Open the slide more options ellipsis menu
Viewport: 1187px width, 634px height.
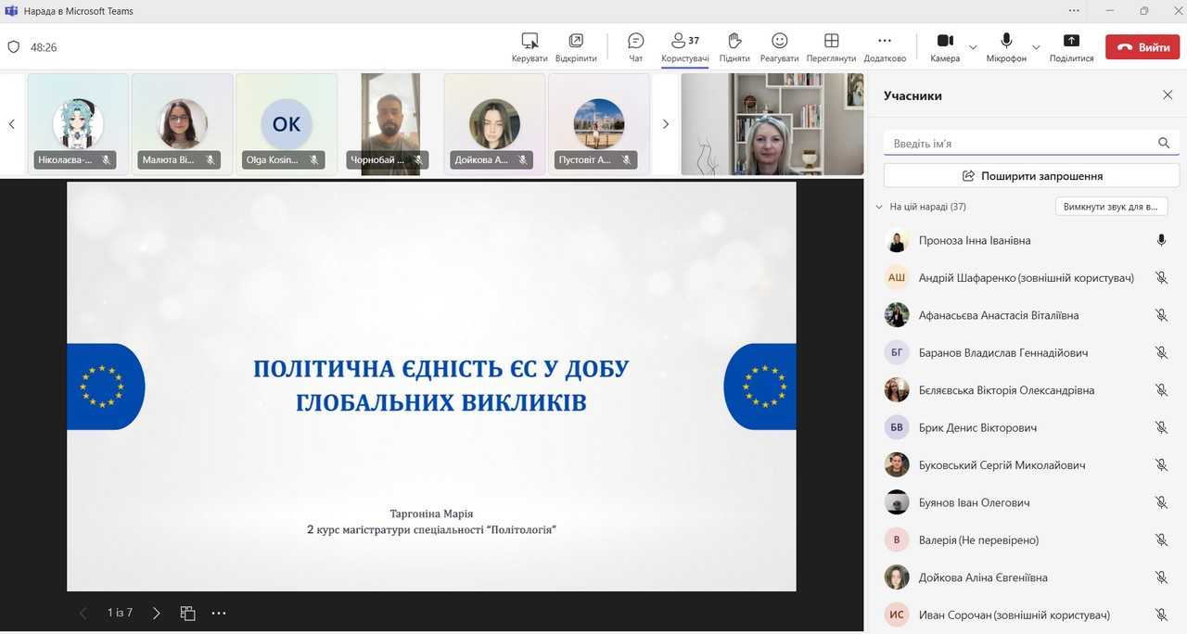point(219,613)
